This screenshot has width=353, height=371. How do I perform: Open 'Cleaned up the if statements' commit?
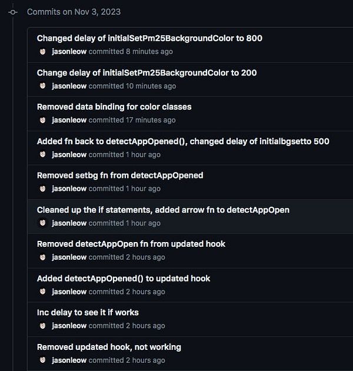click(163, 210)
